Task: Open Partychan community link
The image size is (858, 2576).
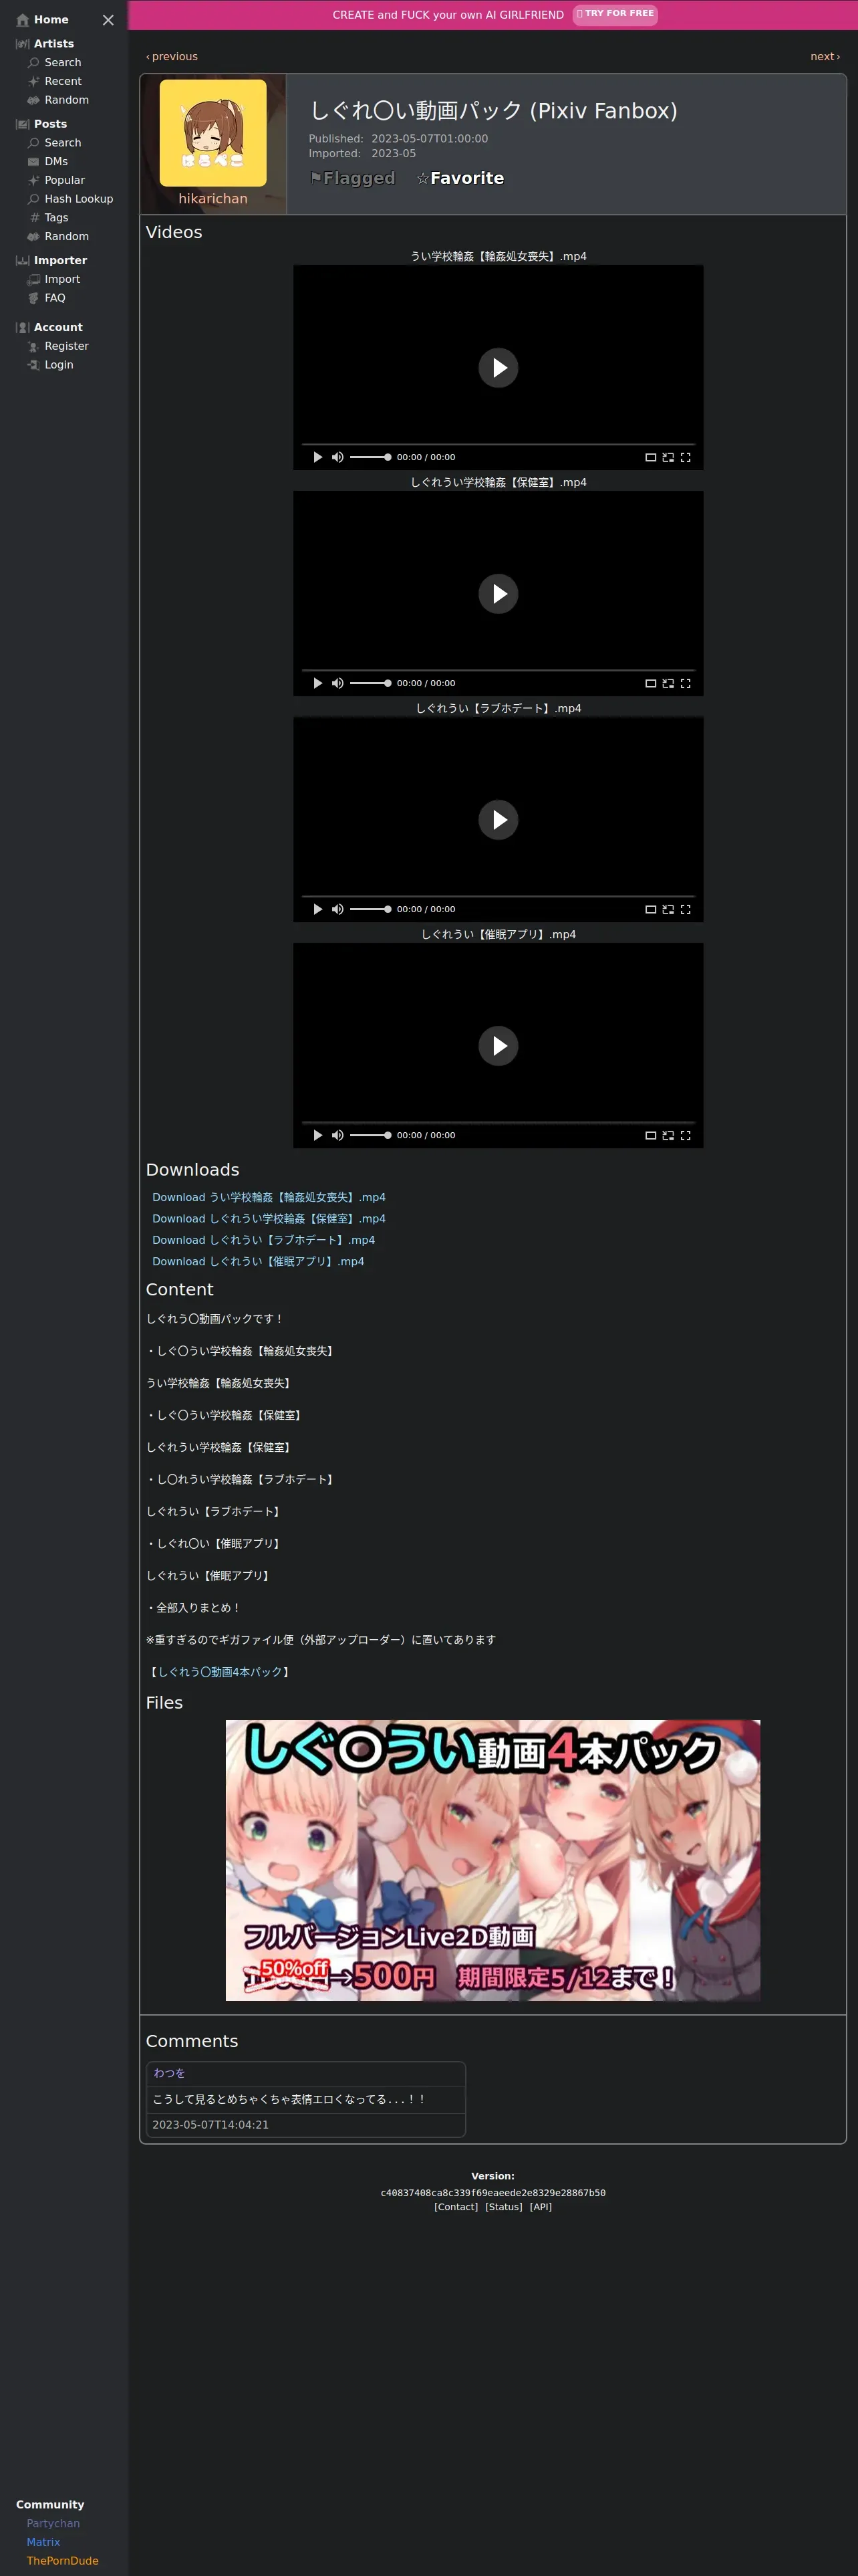Action: point(53,2523)
